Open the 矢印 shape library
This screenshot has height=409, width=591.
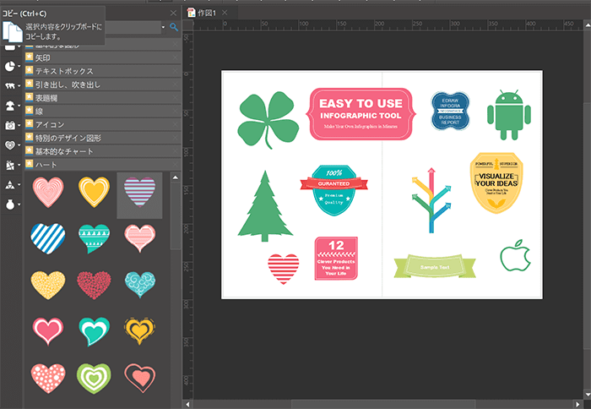coord(102,57)
